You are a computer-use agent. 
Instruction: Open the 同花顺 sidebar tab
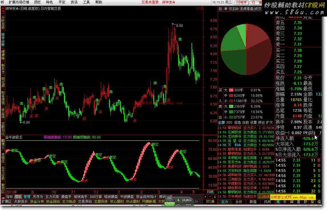pos(3,82)
